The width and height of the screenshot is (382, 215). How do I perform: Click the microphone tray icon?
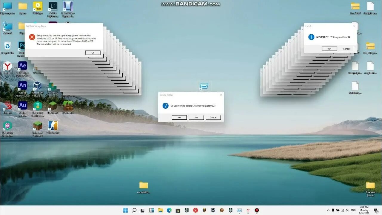click(333, 210)
